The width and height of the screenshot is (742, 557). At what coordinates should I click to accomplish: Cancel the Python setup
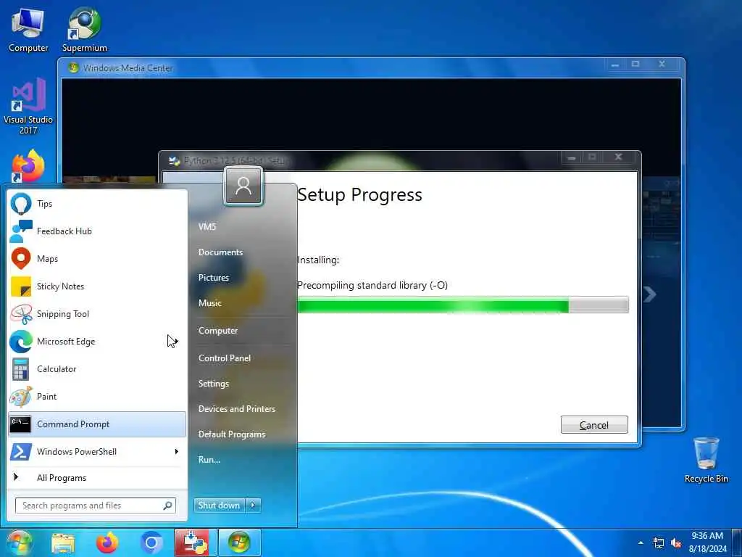point(594,425)
